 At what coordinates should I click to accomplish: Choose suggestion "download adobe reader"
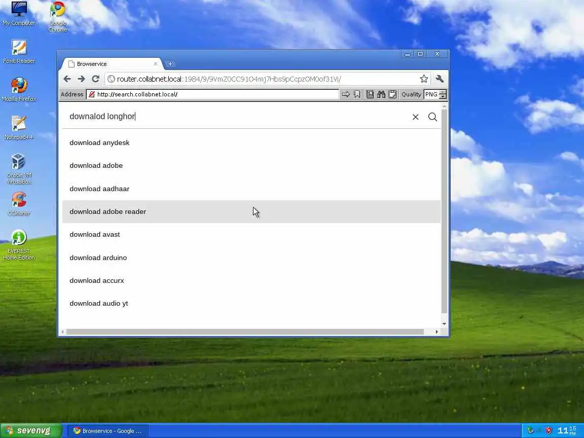251,211
